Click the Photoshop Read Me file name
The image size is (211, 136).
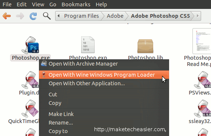click(x=197, y=61)
